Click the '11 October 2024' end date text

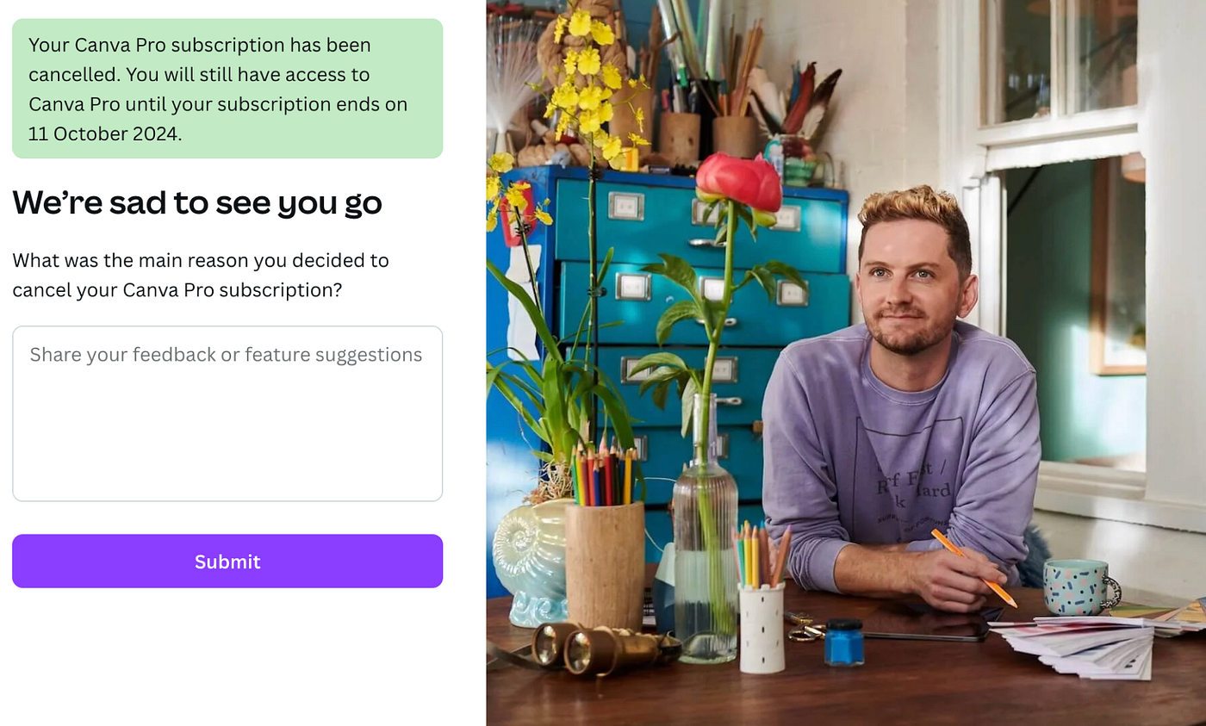(103, 134)
